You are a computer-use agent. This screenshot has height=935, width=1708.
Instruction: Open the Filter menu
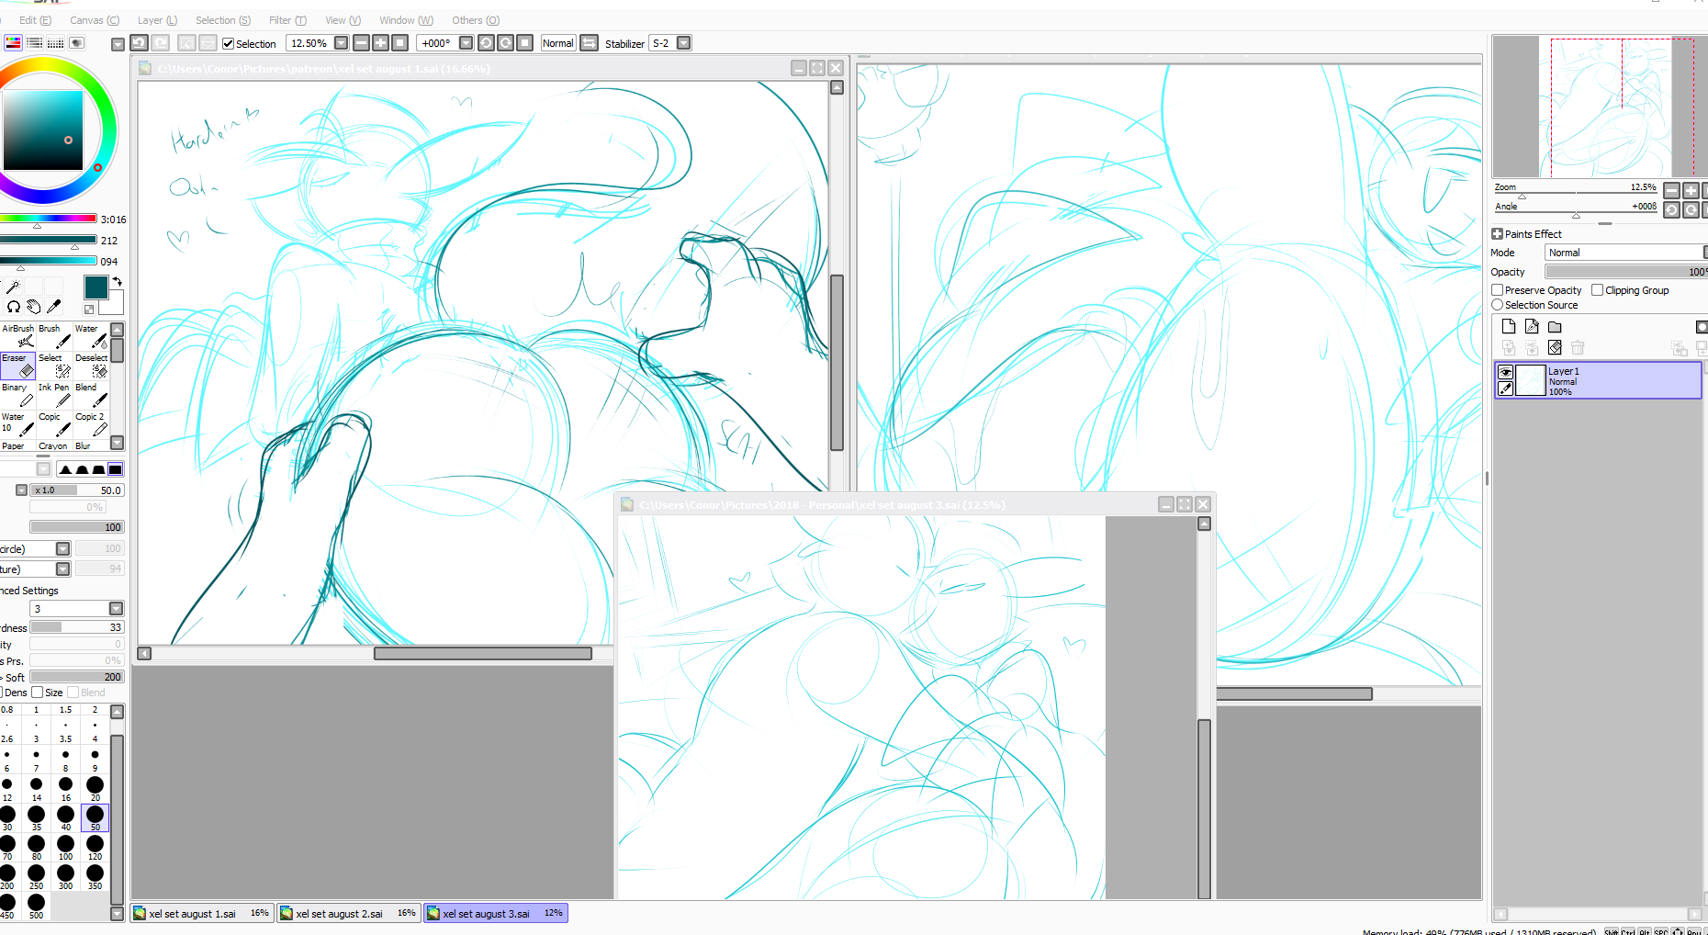tap(288, 20)
